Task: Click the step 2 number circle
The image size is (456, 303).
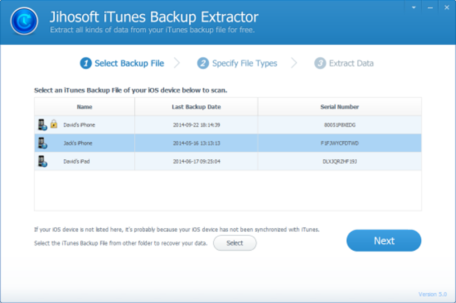Action: click(203, 64)
